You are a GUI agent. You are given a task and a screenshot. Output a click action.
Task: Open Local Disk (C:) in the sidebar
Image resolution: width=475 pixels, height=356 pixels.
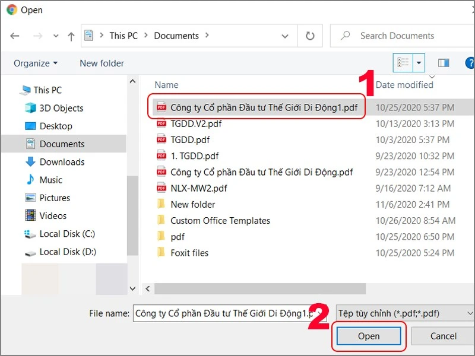(x=67, y=234)
